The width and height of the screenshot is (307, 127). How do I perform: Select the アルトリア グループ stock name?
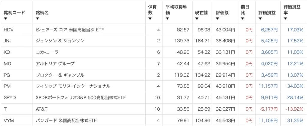(55, 63)
